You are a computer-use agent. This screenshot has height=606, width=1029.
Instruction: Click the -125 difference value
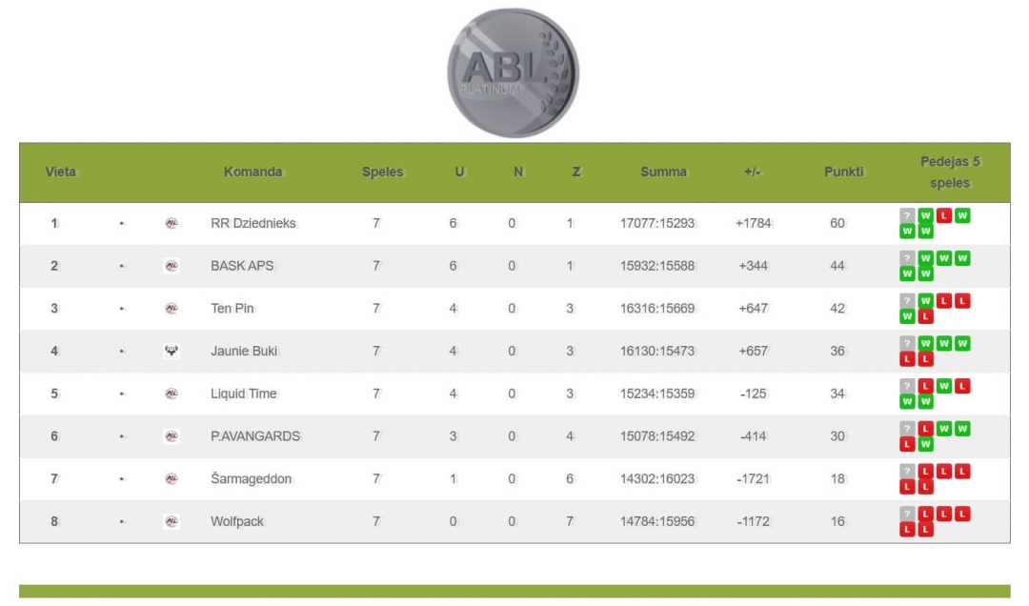click(x=754, y=394)
